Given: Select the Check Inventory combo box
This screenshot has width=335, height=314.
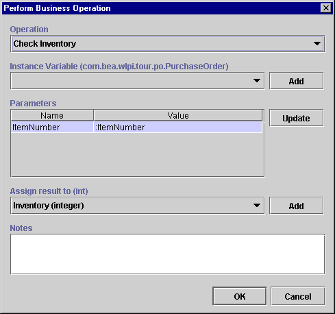Looking at the screenshot, I should click(167, 44).
